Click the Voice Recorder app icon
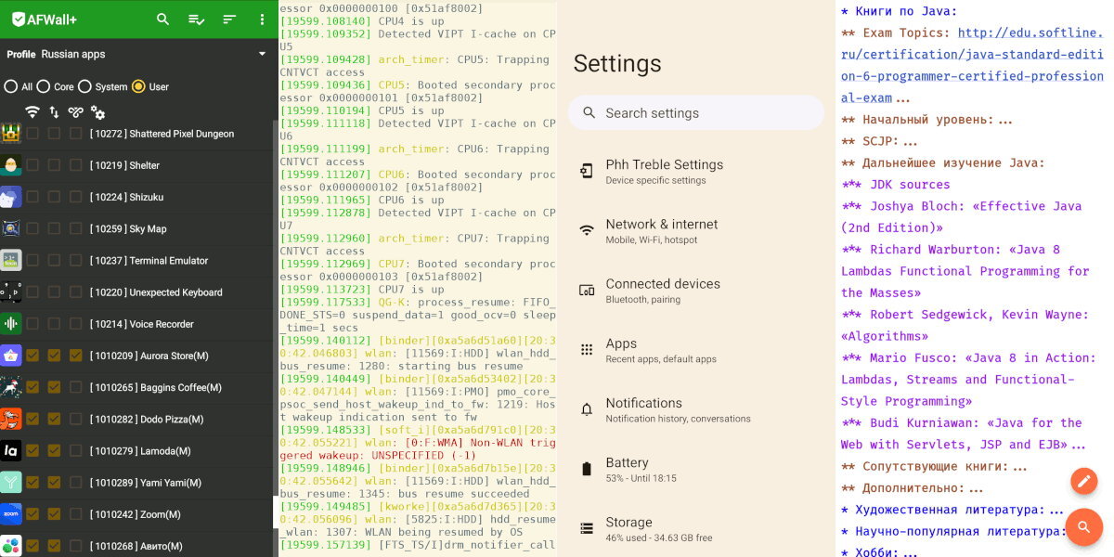The height and width of the screenshot is (557, 1114). 10,324
